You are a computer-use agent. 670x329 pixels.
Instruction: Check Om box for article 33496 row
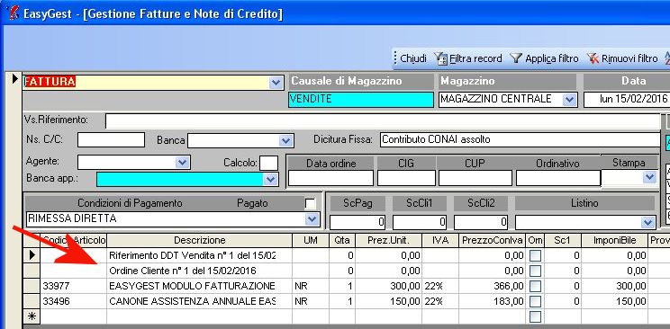[x=535, y=302]
